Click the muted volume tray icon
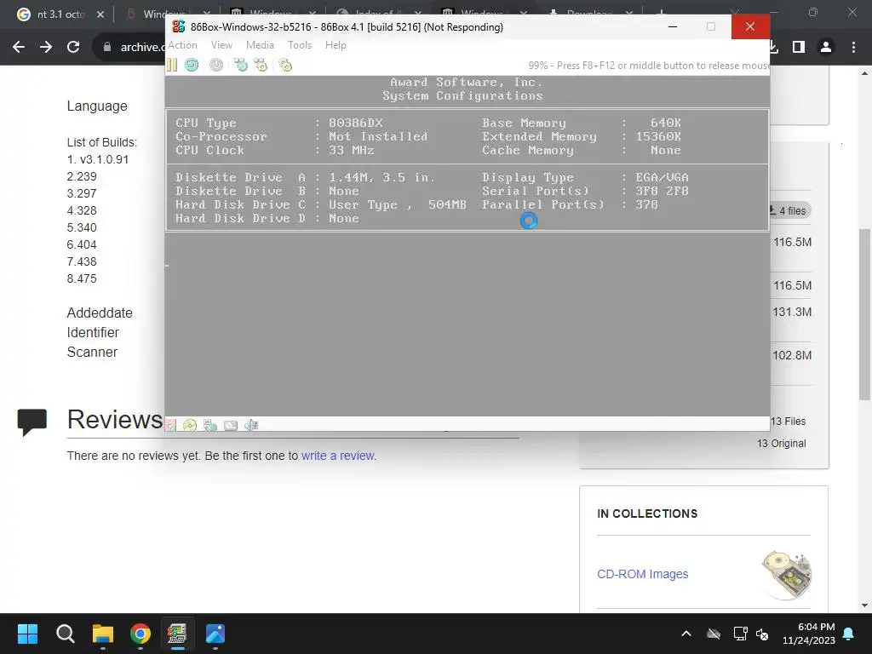Image resolution: width=872 pixels, height=654 pixels. [x=762, y=634]
